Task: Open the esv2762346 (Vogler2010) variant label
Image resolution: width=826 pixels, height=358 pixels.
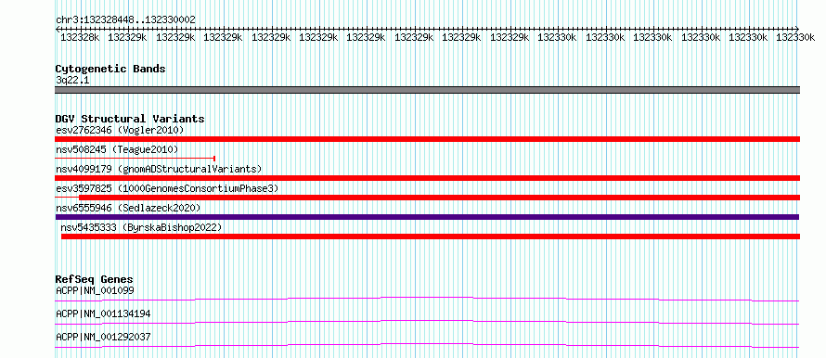Action: coord(120,130)
